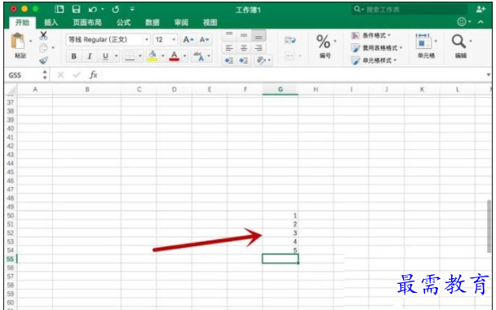The width and height of the screenshot is (496, 310).
Task: Switch to the 页面布局 tab
Action: pyautogui.click(x=87, y=23)
